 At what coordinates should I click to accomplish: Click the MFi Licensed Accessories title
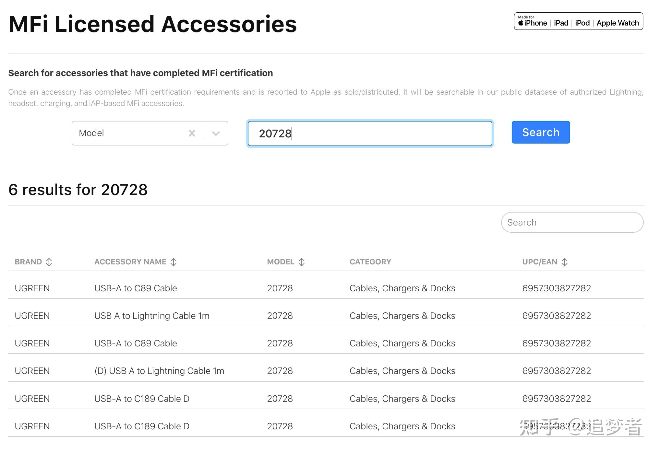[x=152, y=24]
